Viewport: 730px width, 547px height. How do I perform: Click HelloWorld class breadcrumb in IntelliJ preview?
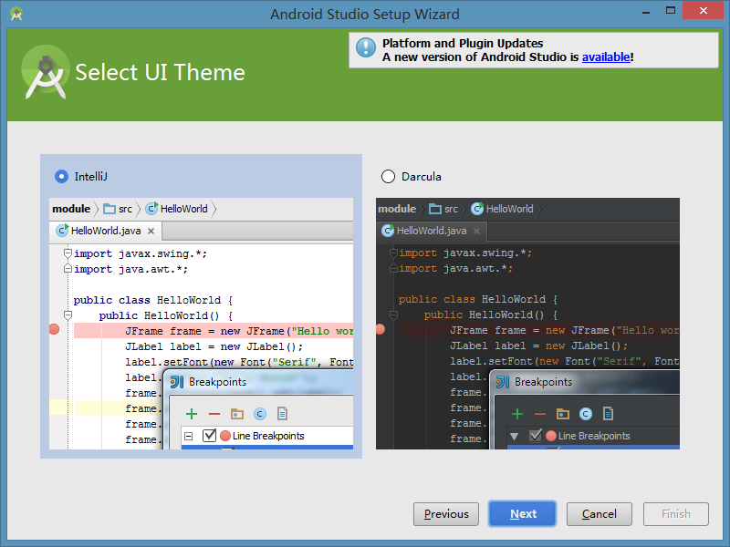[176, 209]
